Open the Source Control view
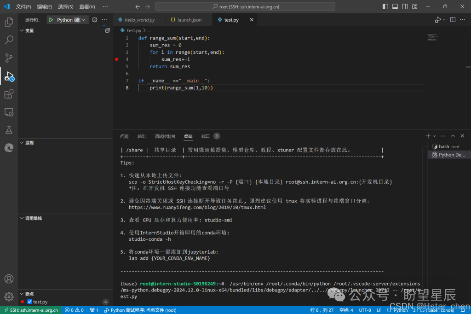 point(9,58)
